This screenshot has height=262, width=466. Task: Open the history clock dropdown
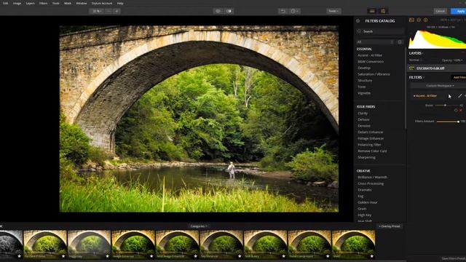[294, 11]
